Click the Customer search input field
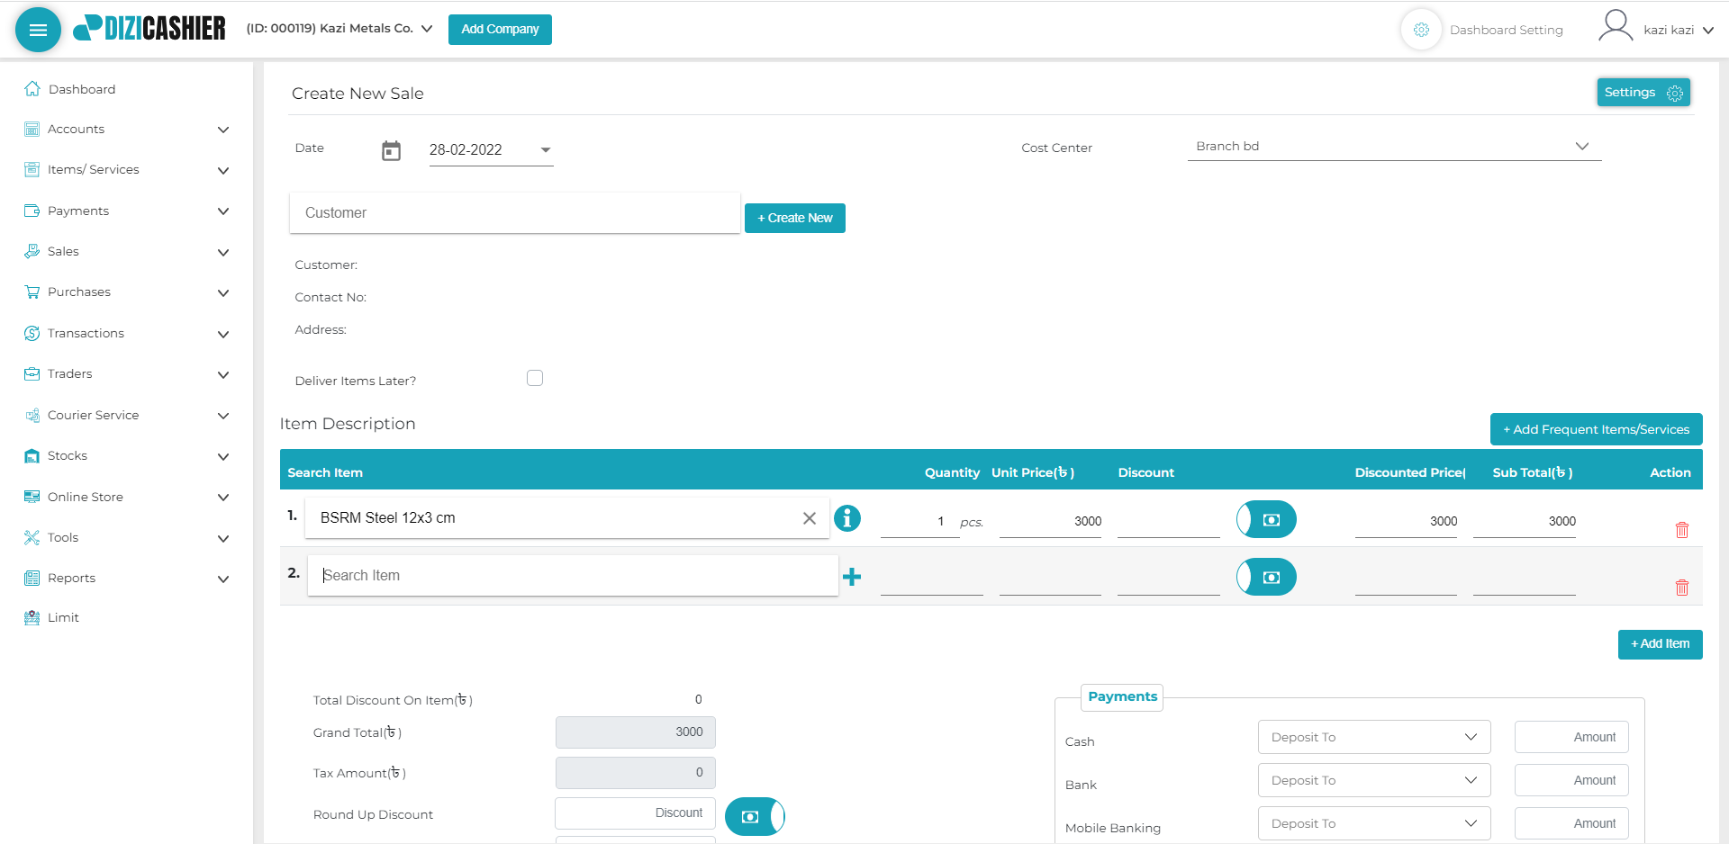The image size is (1729, 844). [x=514, y=213]
